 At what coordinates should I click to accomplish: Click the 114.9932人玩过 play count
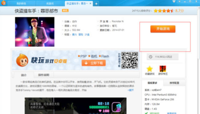[x=163, y=57]
